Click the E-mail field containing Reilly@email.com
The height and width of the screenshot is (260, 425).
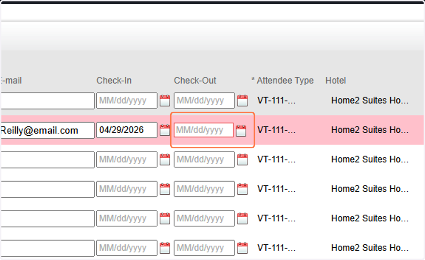pyautogui.click(x=48, y=130)
